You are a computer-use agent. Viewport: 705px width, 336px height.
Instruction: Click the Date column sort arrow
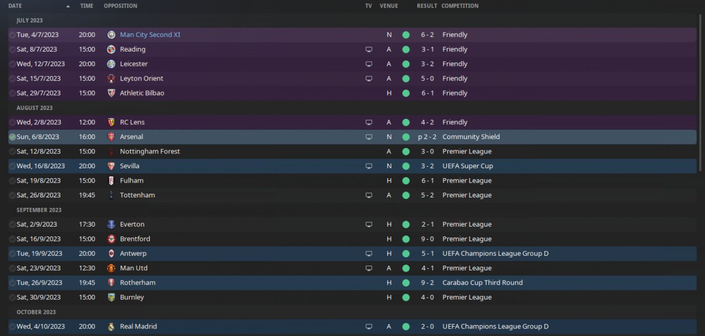click(68, 6)
